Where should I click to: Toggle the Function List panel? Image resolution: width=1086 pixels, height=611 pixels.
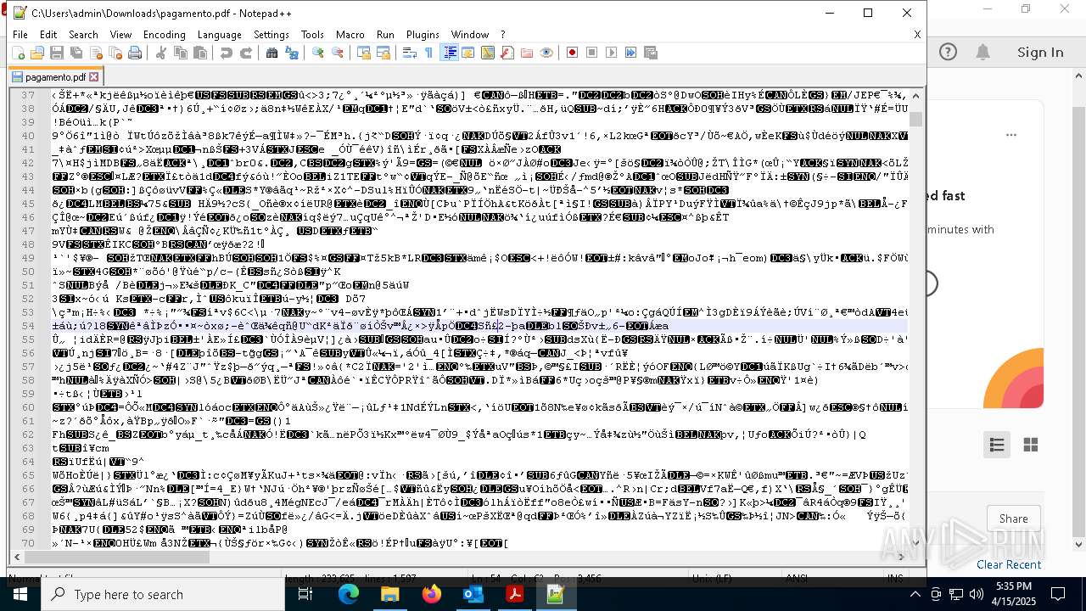[507, 53]
